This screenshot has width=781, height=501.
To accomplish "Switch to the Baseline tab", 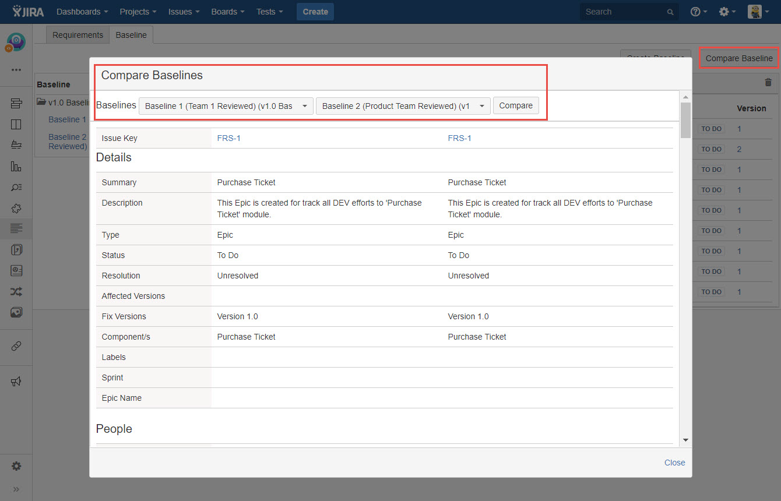I will (x=131, y=35).
